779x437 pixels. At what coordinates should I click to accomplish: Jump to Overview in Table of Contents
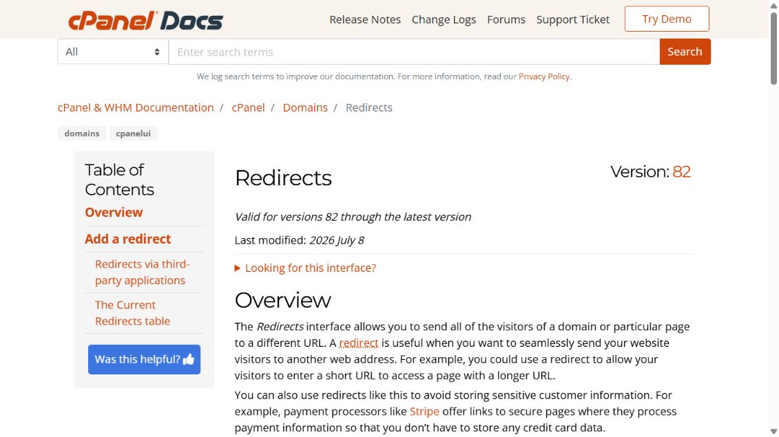[x=114, y=213]
